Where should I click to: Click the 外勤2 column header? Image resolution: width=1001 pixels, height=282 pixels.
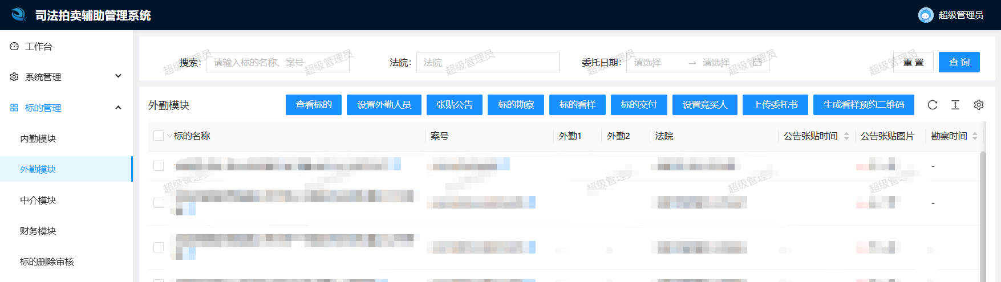[x=618, y=136]
